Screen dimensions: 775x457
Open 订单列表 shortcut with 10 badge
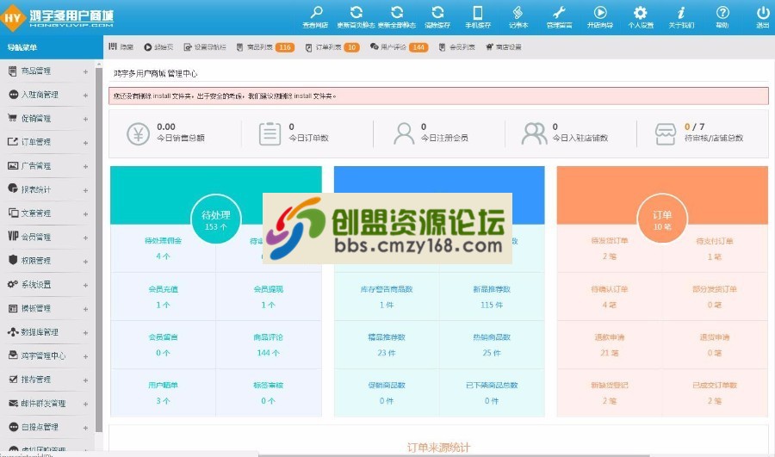tap(332, 47)
